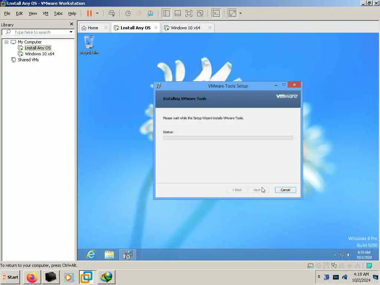The height and width of the screenshot is (285, 380).
Task: Click the host Start button
Action: point(10,277)
